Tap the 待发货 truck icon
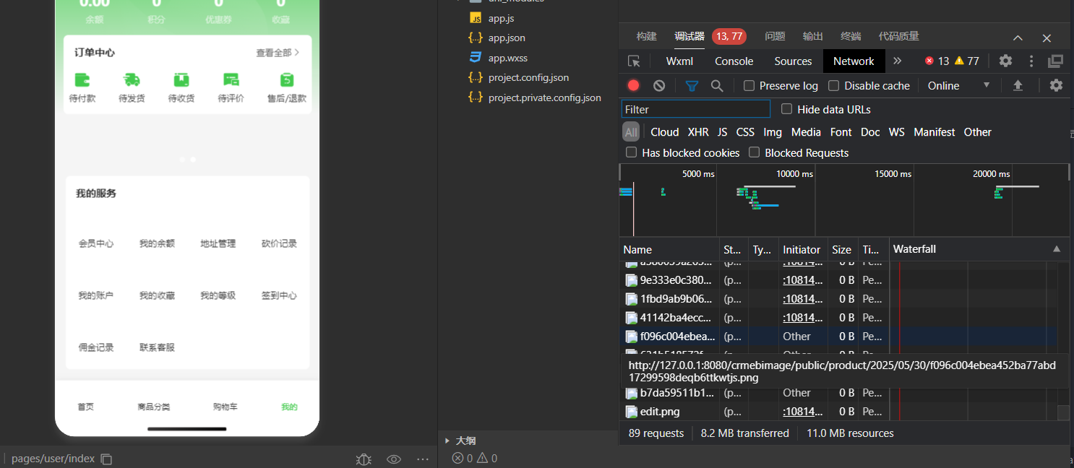 [132, 79]
